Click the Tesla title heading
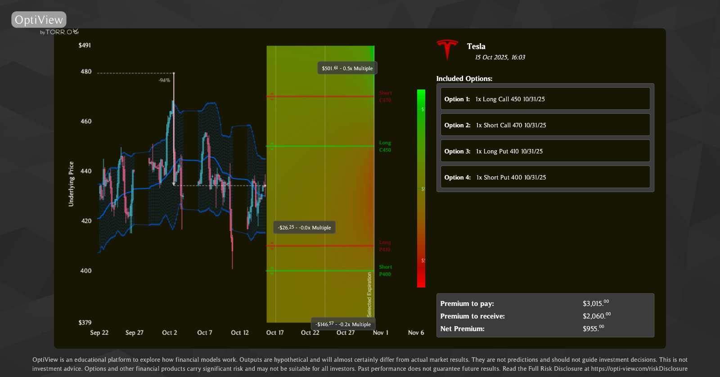 (x=476, y=46)
